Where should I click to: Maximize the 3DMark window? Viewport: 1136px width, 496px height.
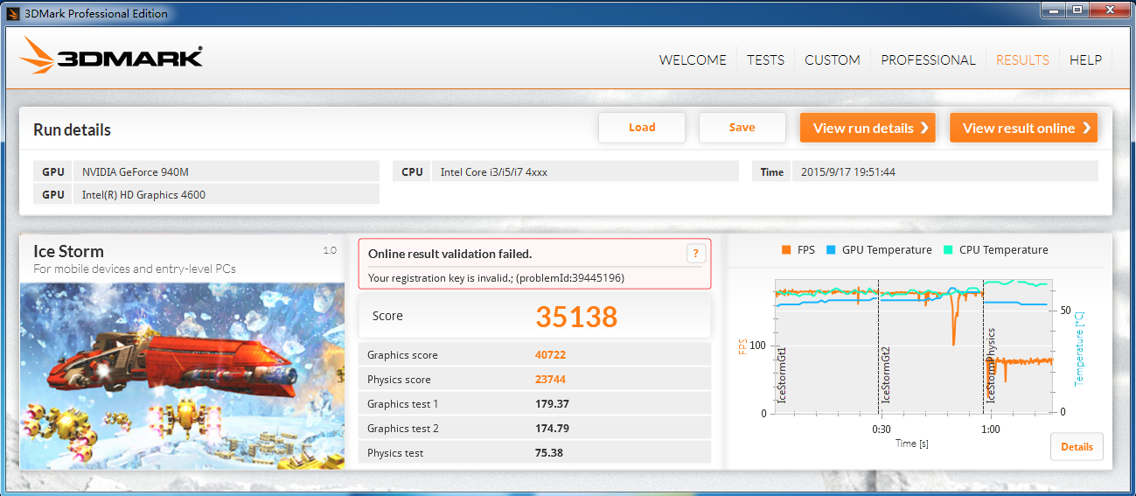pyautogui.click(x=1077, y=10)
